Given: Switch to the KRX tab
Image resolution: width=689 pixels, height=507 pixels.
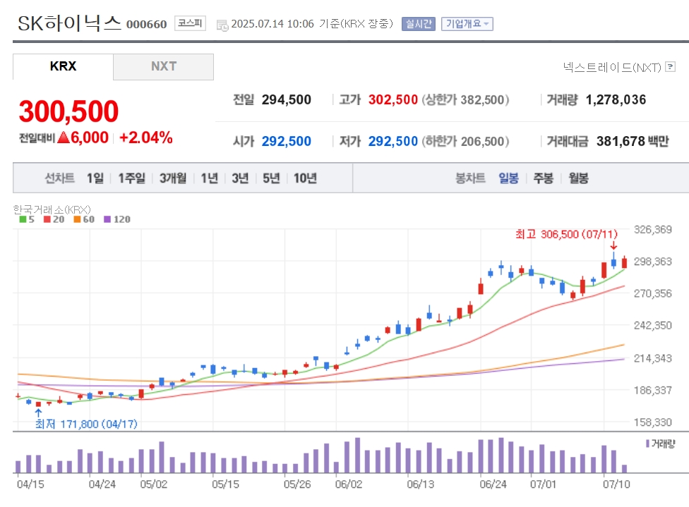Looking at the screenshot, I should click(x=63, y=67).
